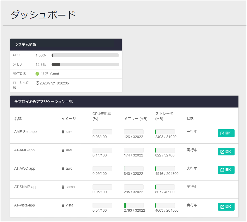Click the lock icon beside vista image

click(63, 205)
